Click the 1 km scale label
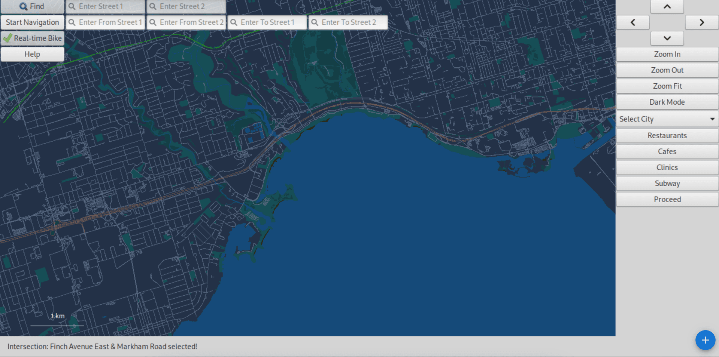Viewport: 719px width, 357px height. point(58,316)
